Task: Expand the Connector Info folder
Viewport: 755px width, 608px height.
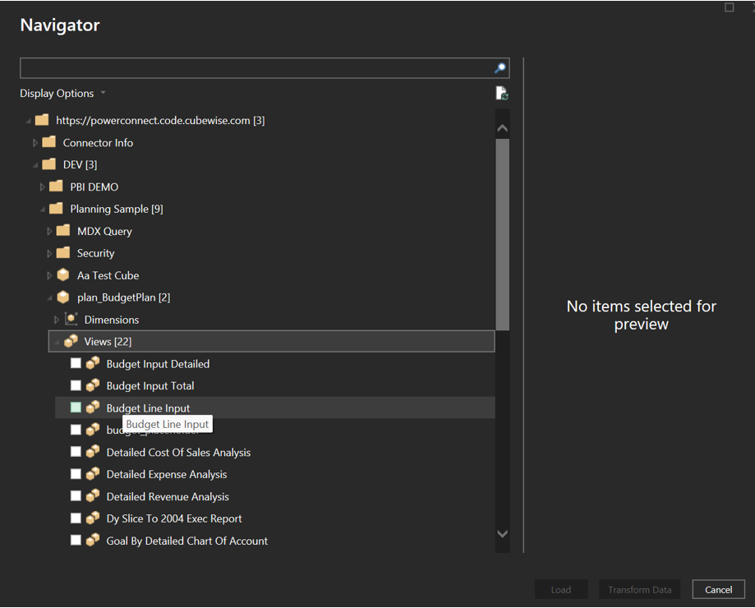Action: (35, 142)
